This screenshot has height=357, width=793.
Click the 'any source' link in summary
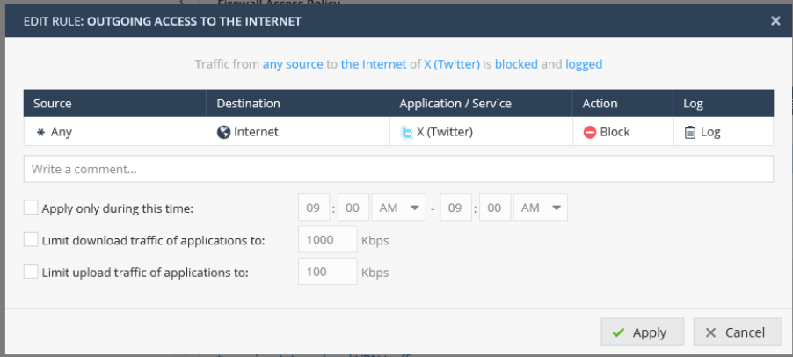295,64
